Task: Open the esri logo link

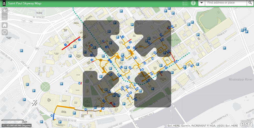Action: [246, 124]
